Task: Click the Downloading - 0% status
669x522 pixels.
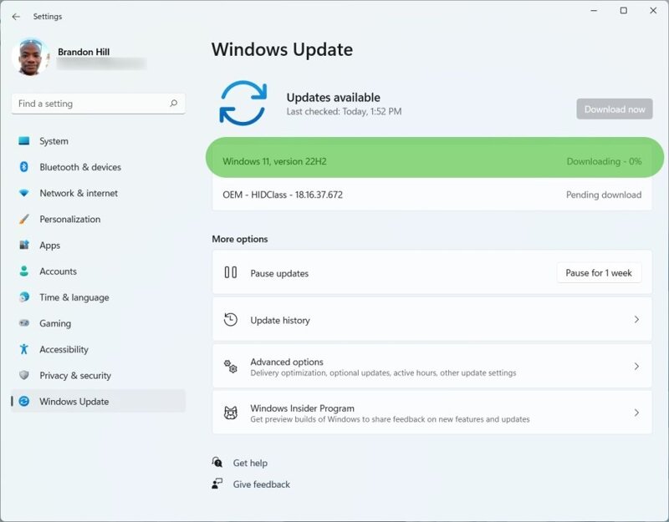Action: (x=604, y=161)
